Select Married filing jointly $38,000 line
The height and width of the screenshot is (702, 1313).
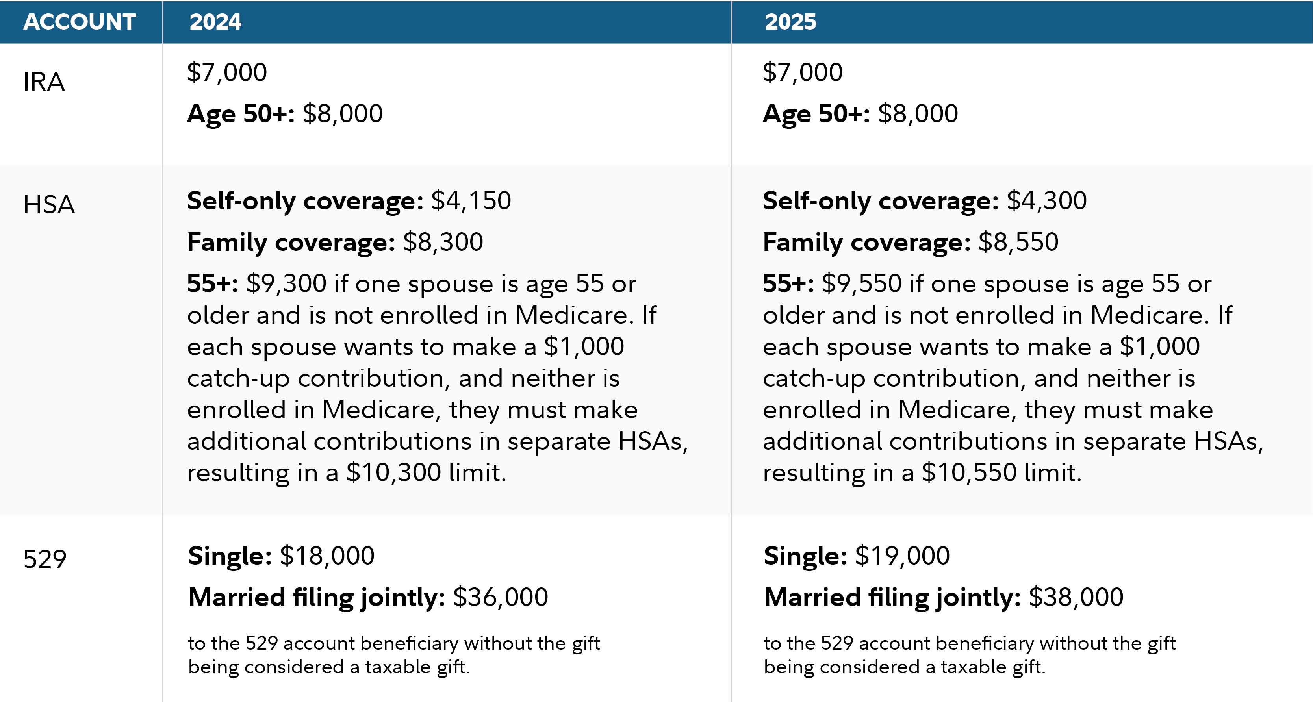click(x=943, y=597)
